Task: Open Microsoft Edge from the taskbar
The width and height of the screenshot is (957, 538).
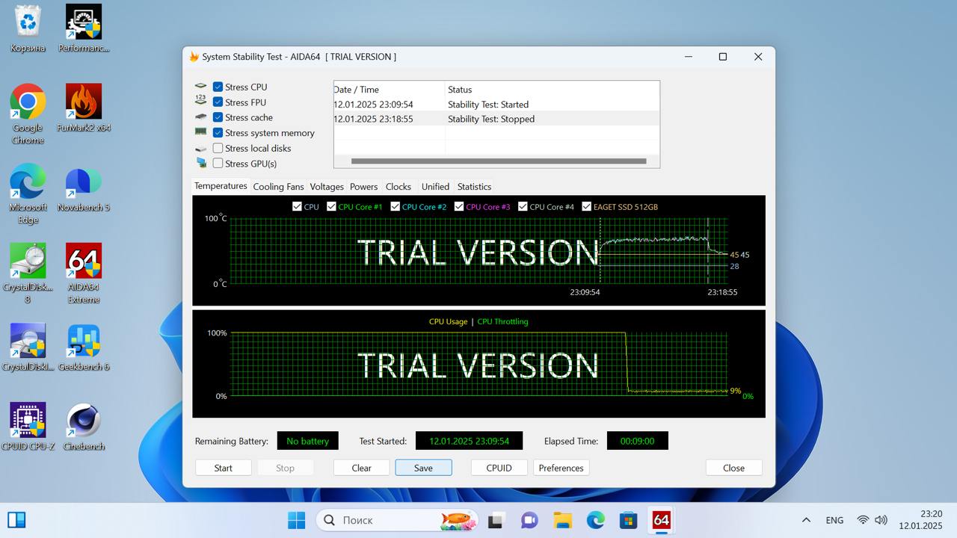Action: [595, 520]
